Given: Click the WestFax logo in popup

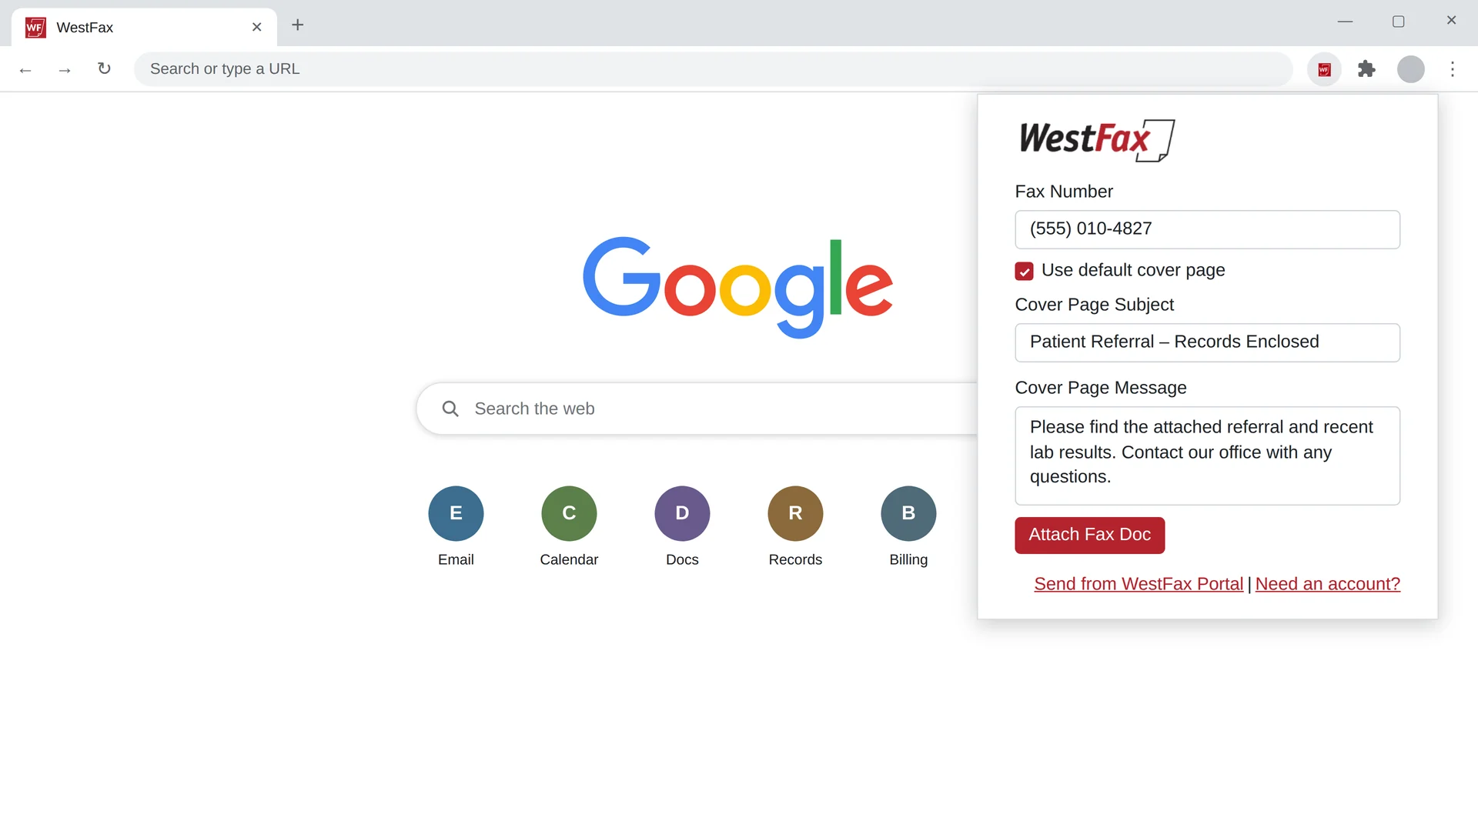Looking at the screenshot, I should (x=1096, y=140).
